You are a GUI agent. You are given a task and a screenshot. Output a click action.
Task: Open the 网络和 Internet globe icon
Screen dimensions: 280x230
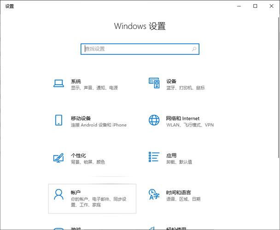coord(154,120)
